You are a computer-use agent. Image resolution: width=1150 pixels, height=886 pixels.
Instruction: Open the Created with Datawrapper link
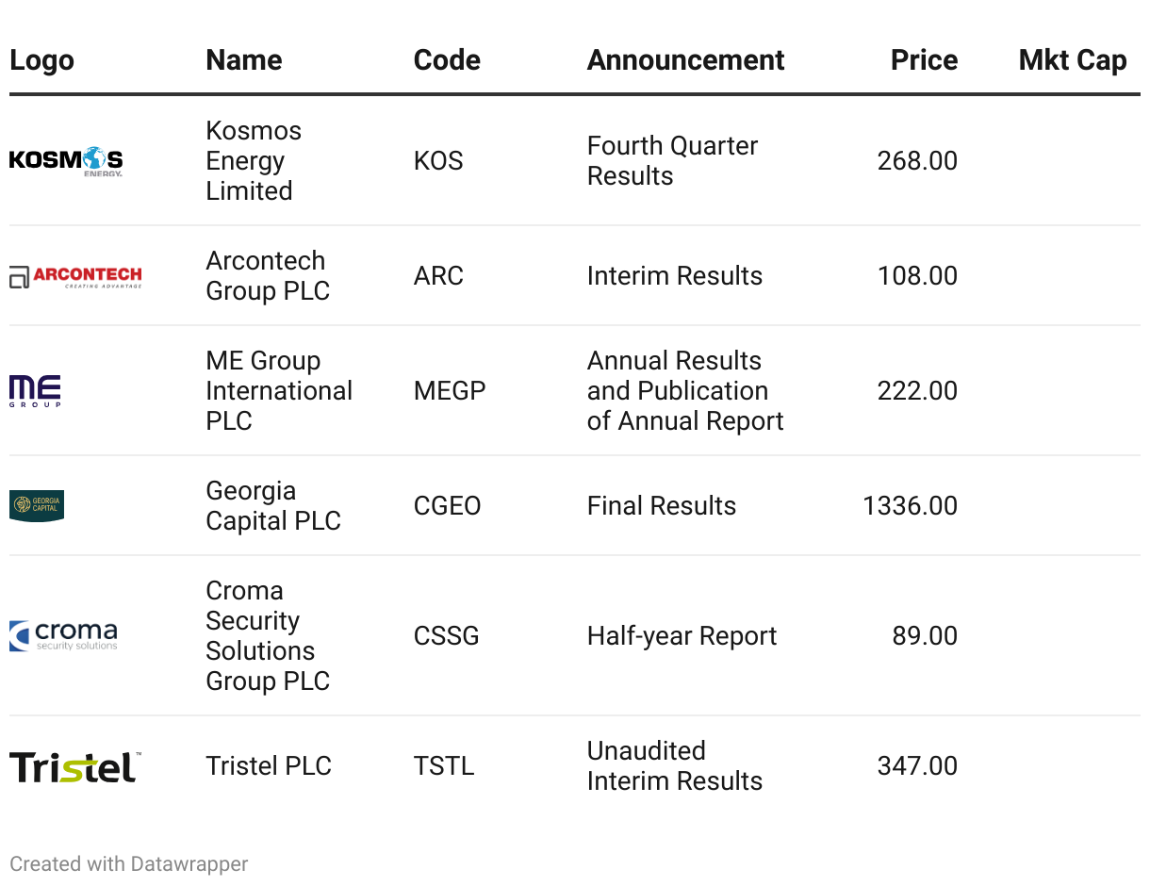(129, 863)
